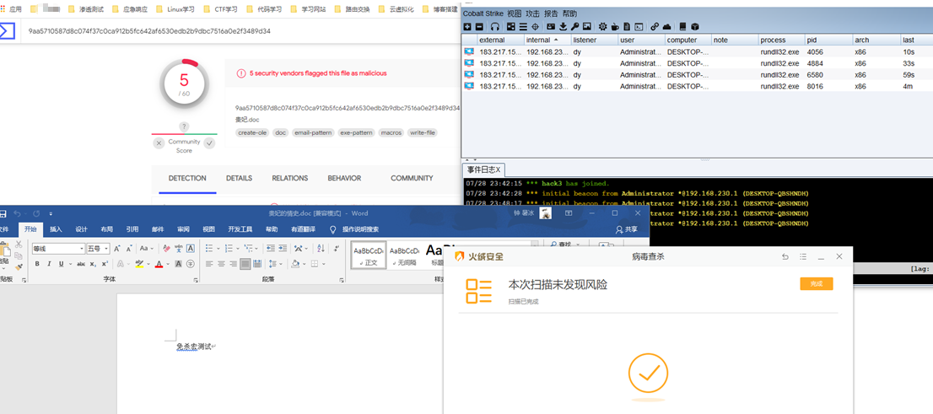Toggle italic formatting in Word

(x=49, y=264)
